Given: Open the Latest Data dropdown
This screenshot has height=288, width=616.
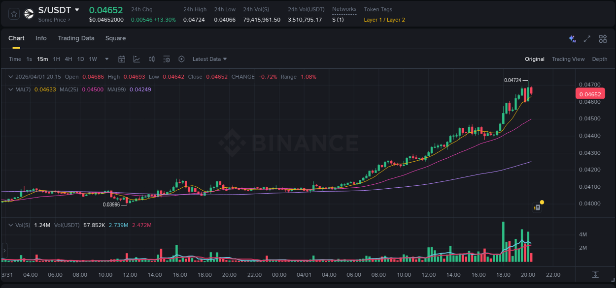Looking at the screenshot, I should coord(209,59).
